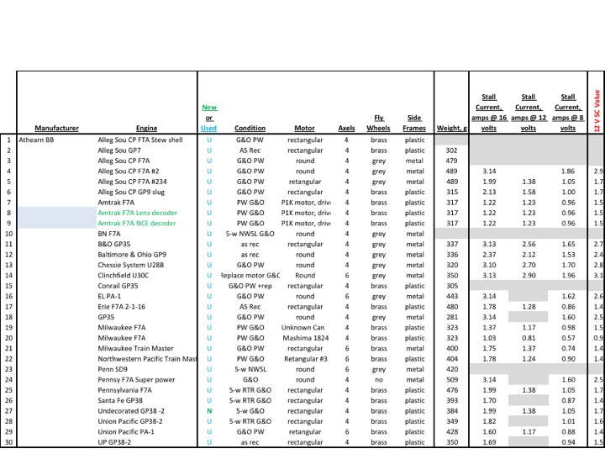Select the 'no' fly wheels cell in row 24
Image resolution: width=605 pixels, height=454 pixels.
[378, 380]
